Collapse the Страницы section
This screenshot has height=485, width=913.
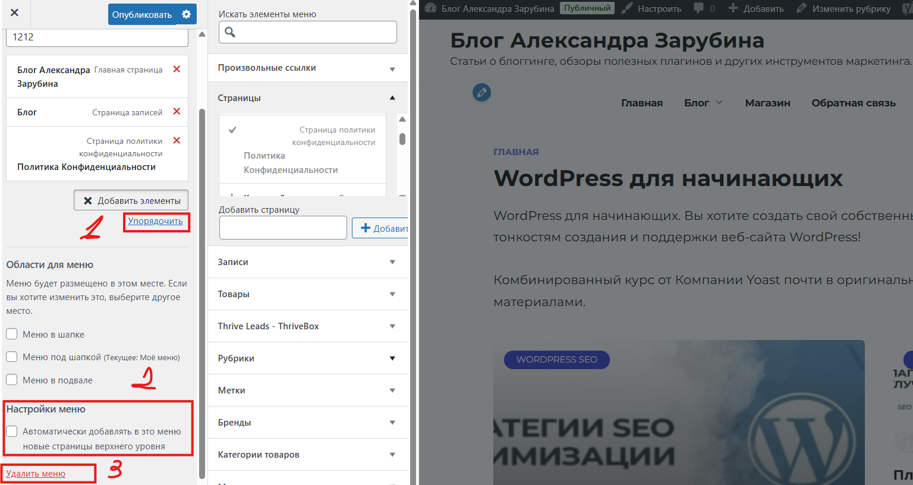point(308,97)
